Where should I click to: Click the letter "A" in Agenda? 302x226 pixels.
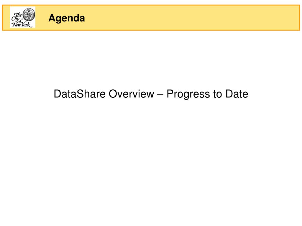pos(52,18)
